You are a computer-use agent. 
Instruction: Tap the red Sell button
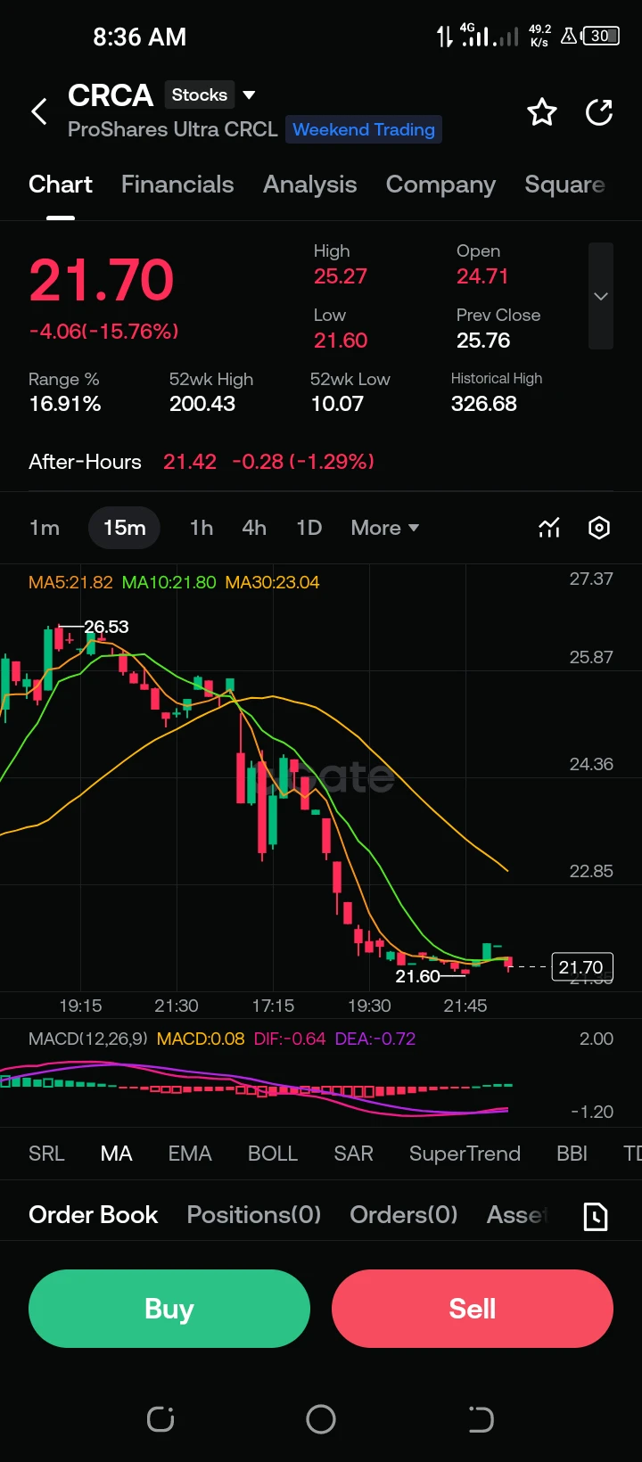click(473, 1309)
